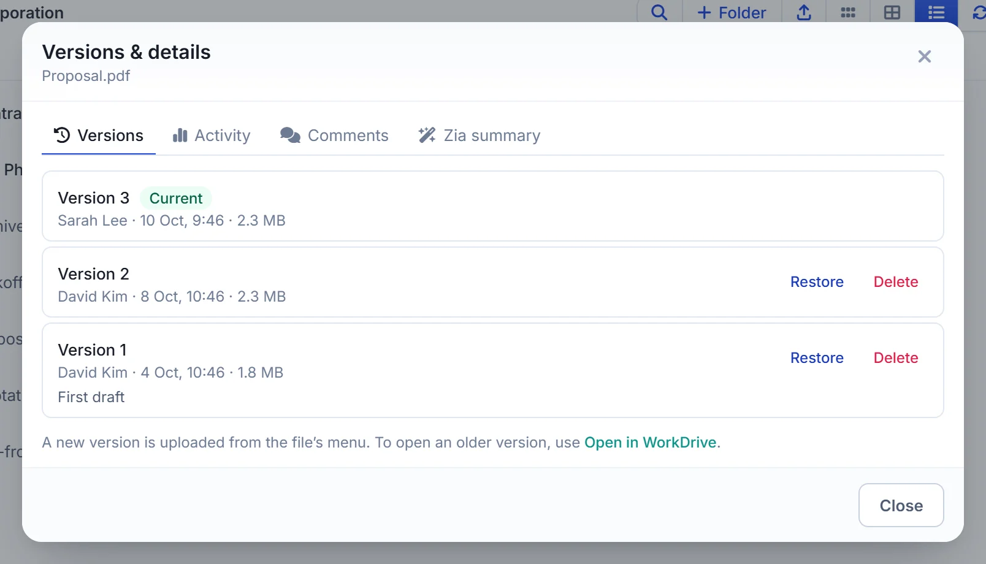Switch to large tile view icon
The image size is (986, 564).
tap(892, 12)
